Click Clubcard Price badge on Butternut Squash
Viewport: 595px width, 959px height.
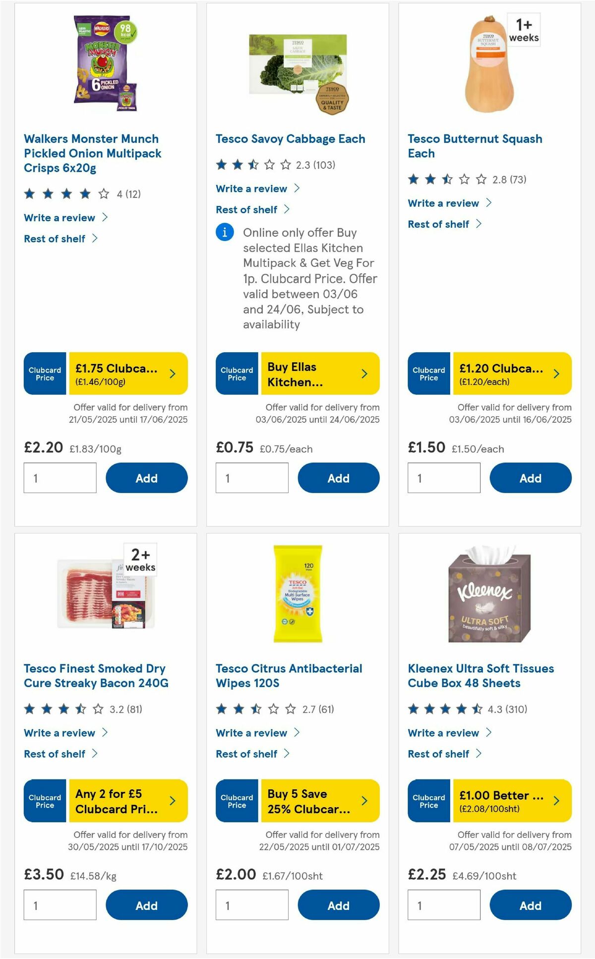tap(428, 375)
